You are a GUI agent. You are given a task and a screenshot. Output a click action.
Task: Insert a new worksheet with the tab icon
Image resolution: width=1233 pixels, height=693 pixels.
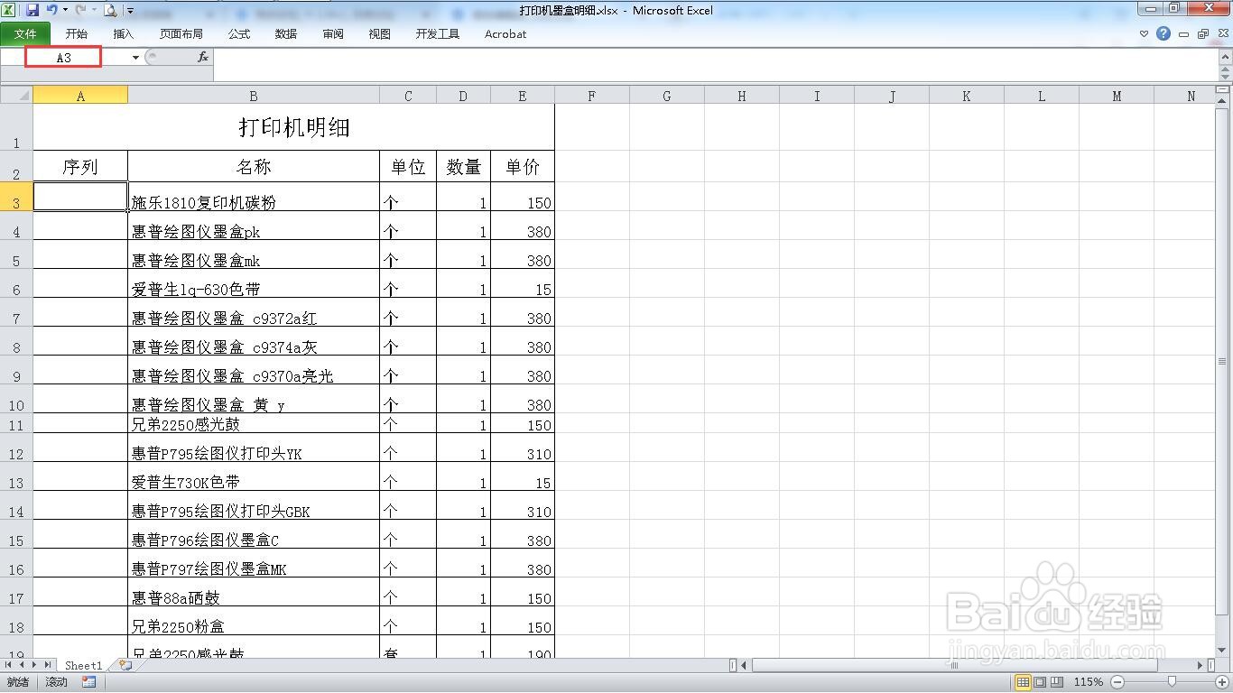[x=125, y=665]
